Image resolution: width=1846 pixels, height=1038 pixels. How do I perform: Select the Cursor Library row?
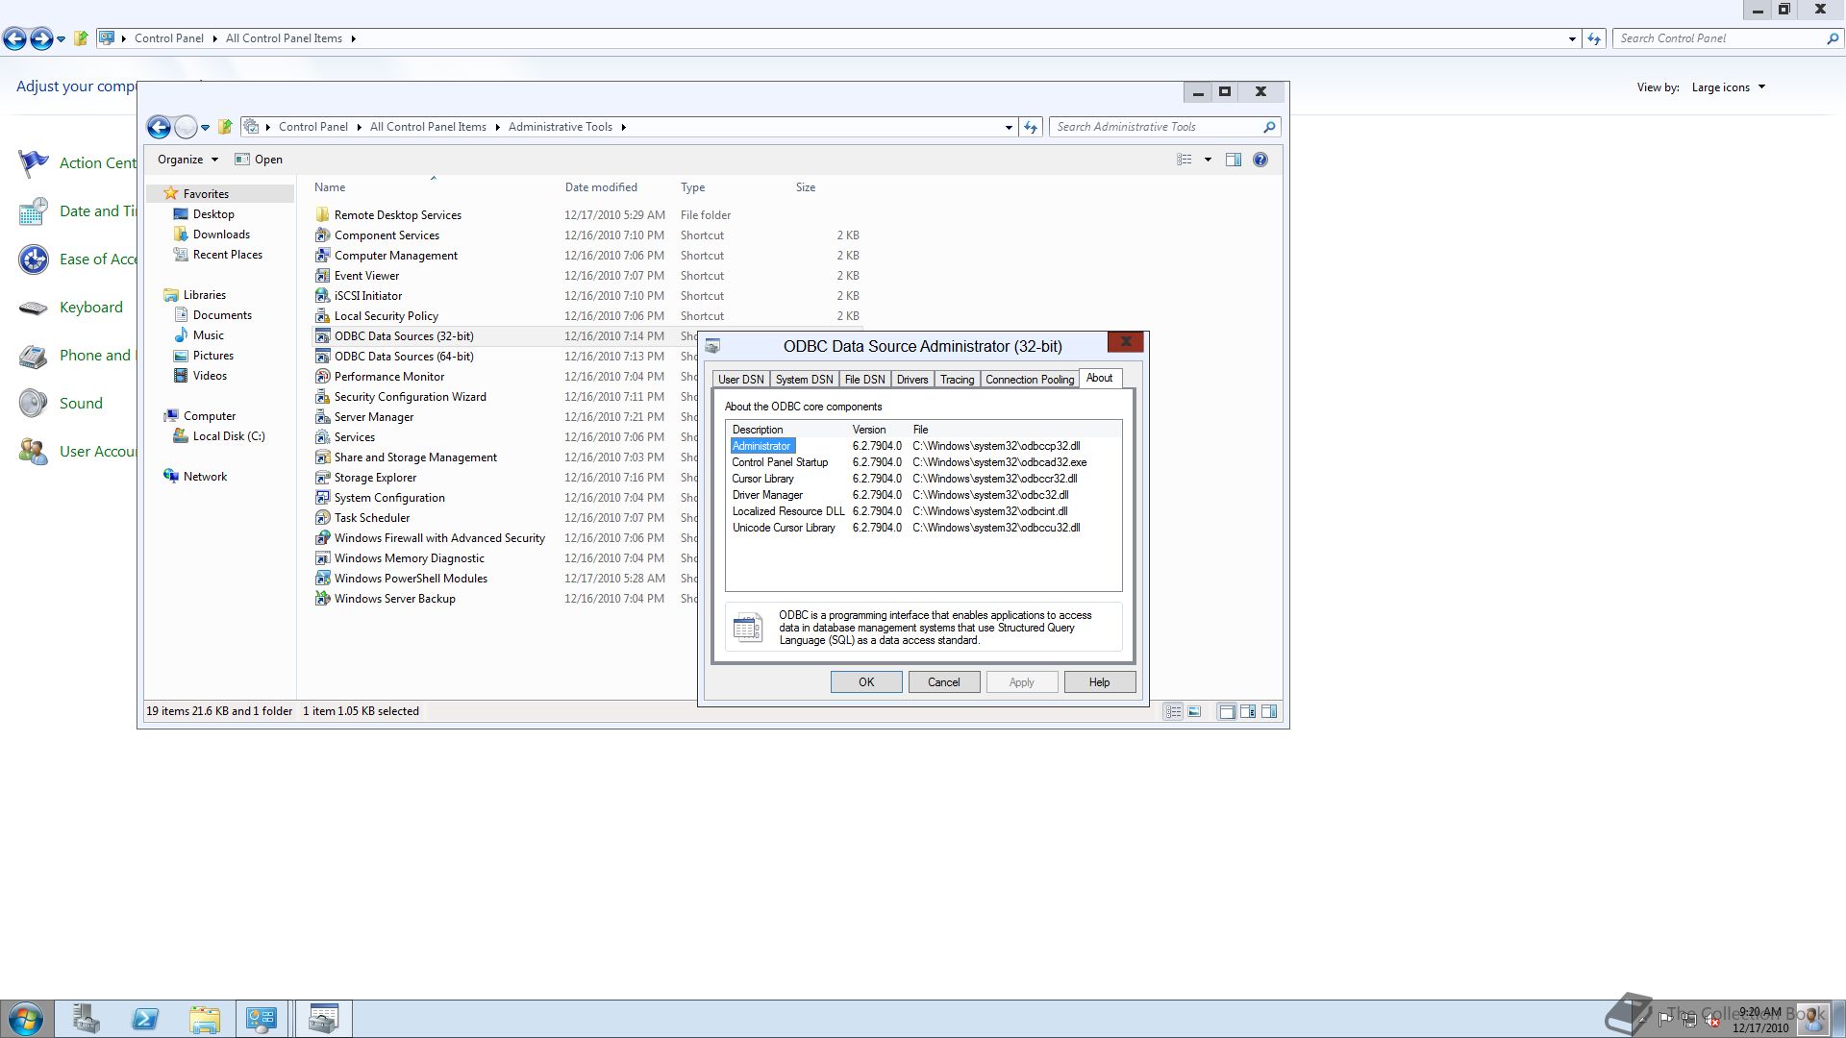[923, 479]
